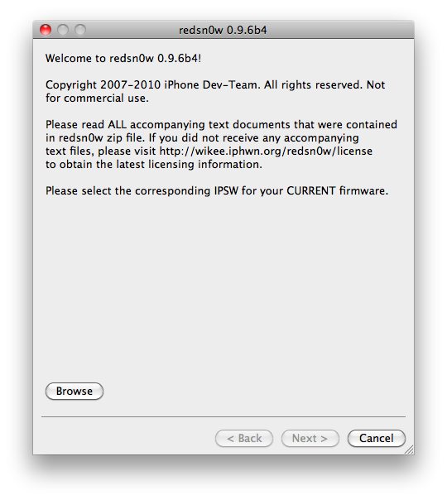Close the redsn0w window with red button

click(x=46, y=30)
